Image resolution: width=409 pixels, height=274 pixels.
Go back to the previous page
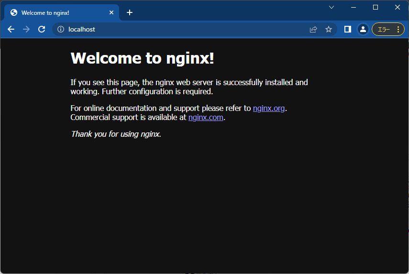pyautogui.click(x=11, y=29)
